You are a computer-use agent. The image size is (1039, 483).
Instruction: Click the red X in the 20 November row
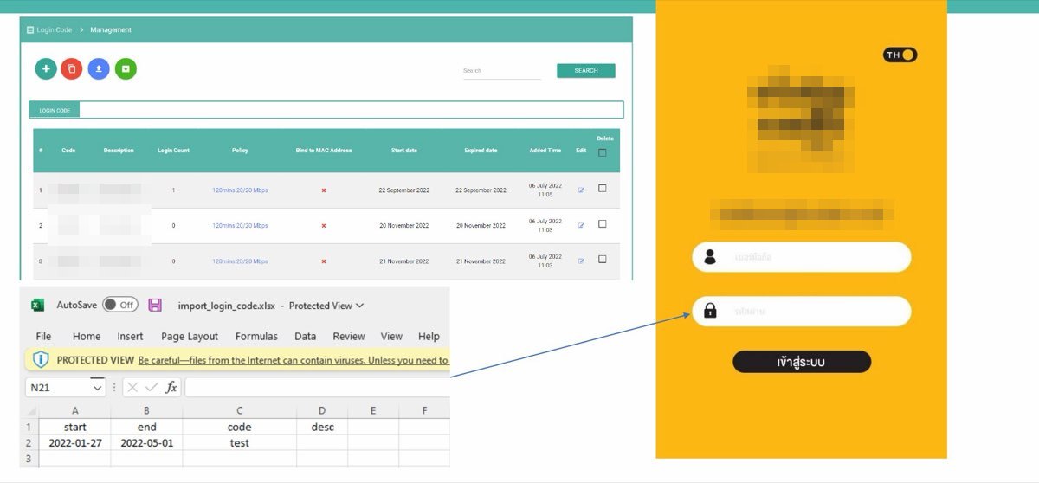(x=324, y=226)
